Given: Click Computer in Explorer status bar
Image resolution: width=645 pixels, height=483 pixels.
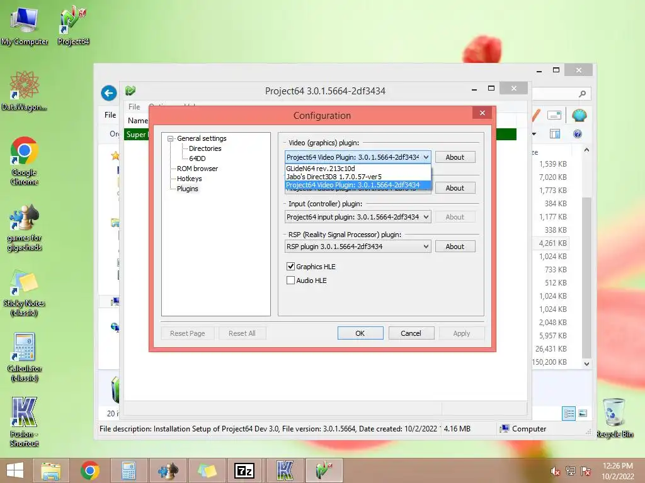Looking at the screenshot, I should click(x=523, y=429).
